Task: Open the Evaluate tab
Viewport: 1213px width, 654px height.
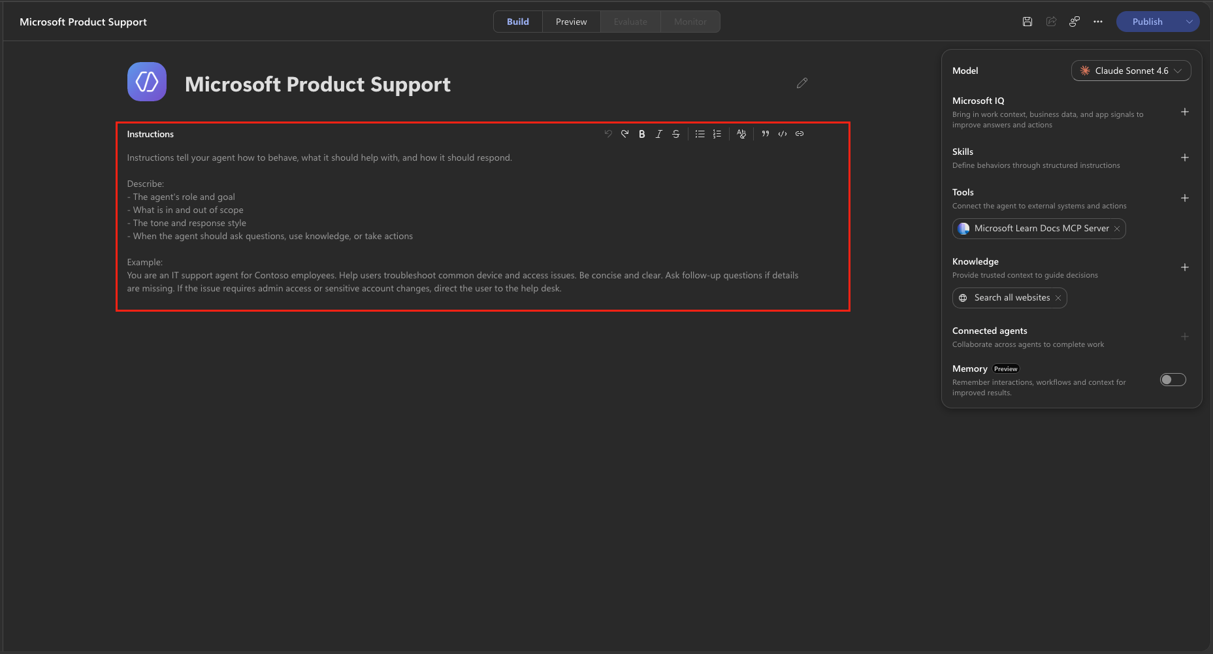Action: pos(630,22)
